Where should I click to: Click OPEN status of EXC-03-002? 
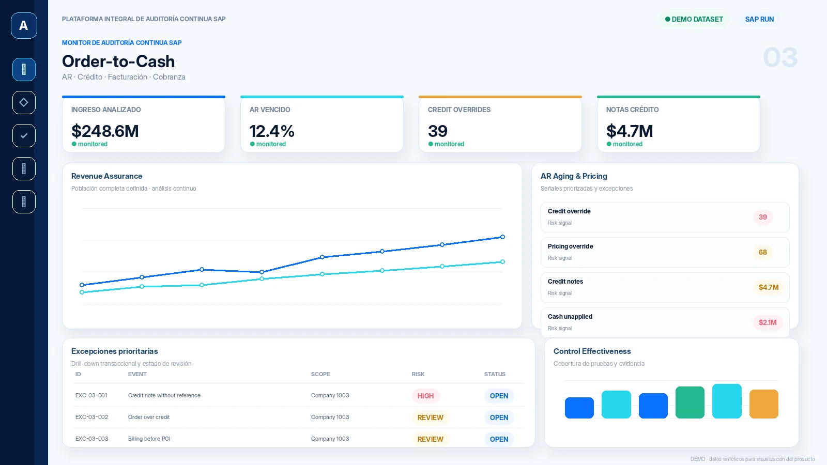tap(499, 417)
